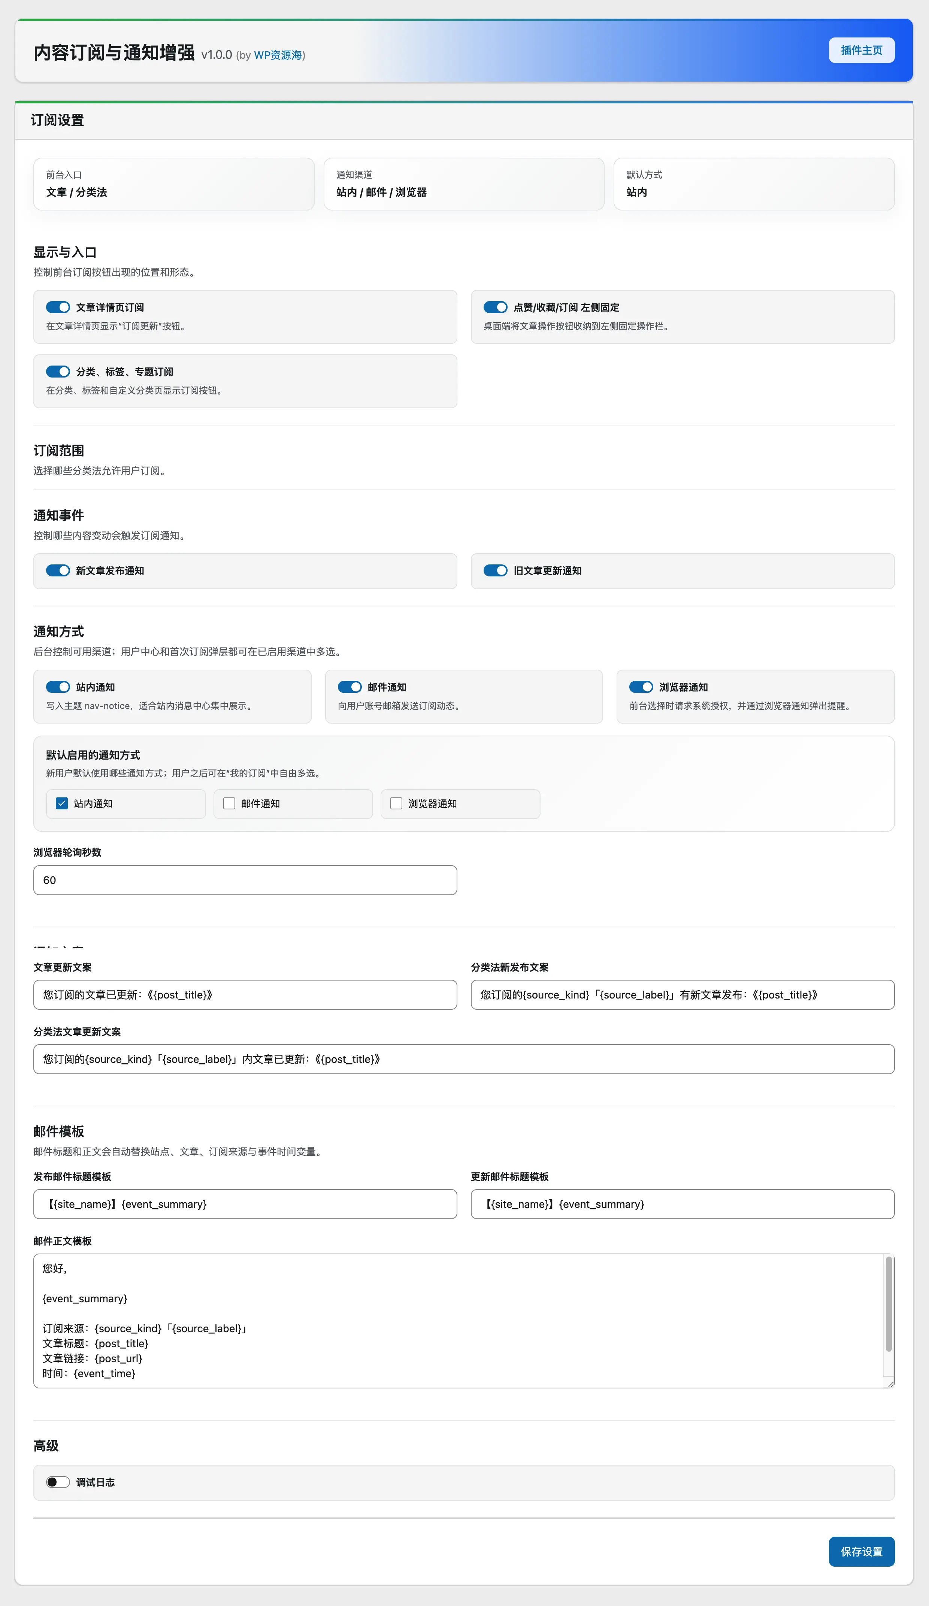This screenshot has height=1606, width=929.
Task: Toggle 文章详情页订阅 switch
Action: (58, 307)
